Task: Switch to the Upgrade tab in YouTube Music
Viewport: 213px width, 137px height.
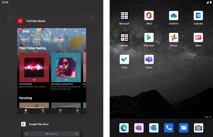Action: [77, 111]
